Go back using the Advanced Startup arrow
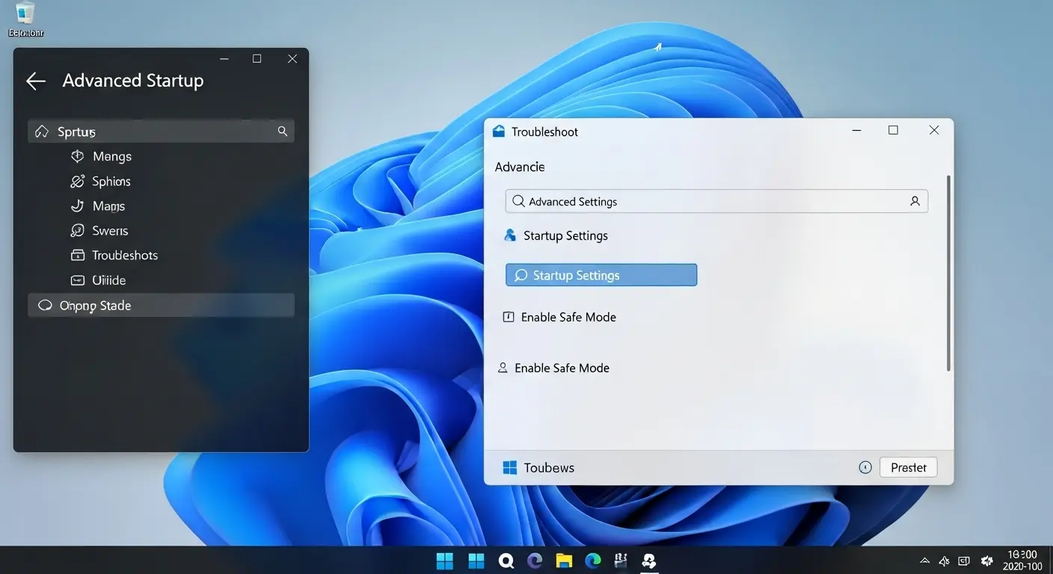This screenshot has height=574, width=1053. (x=36, y=81)
